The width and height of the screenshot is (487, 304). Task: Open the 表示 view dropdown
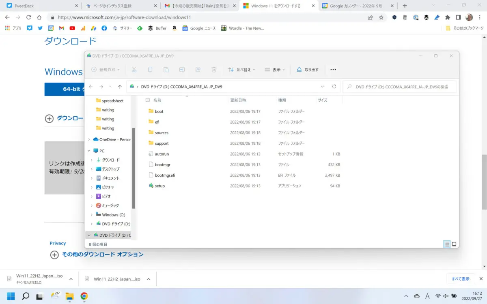click(x=274, y=70)
